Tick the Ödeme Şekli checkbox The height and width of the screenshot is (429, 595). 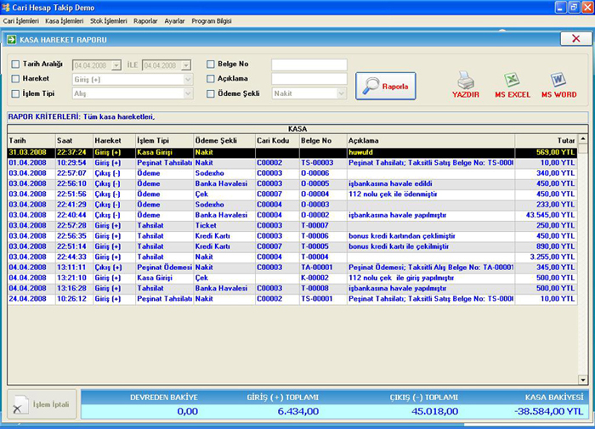[x=210, y=93]
